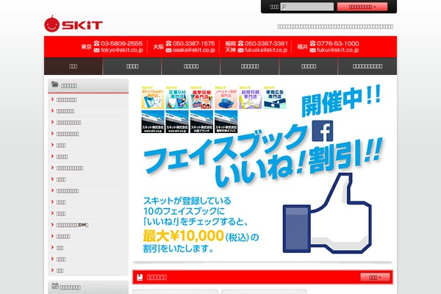Click the telephone icon for the Osaka office
441x294 pixels.
tap(168, 43)
